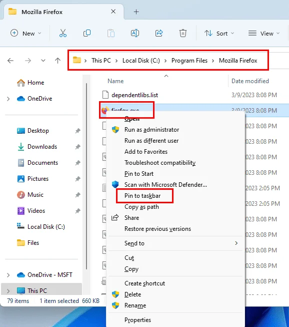Open the New item dropdown

[26, 33]
